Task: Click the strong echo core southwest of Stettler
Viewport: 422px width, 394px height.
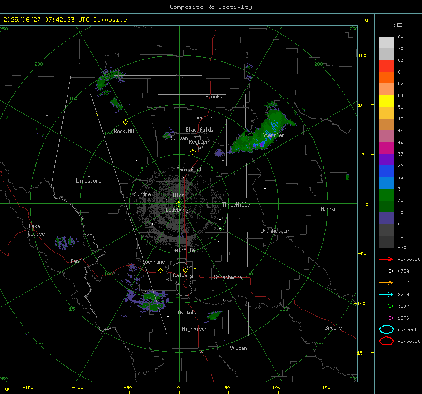Action: 261,145
